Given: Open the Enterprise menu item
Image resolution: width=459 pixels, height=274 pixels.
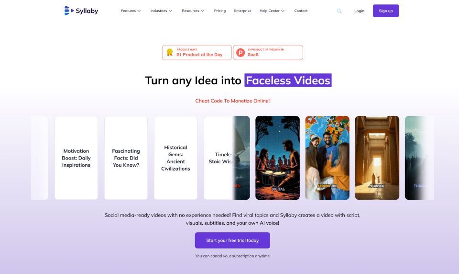Looking at the screenshot, I should coord(243,11).
